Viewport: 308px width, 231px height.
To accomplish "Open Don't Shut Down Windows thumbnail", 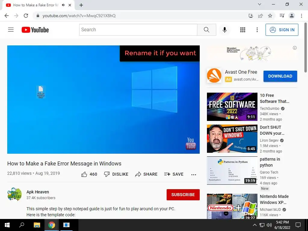I will [232, 139].
